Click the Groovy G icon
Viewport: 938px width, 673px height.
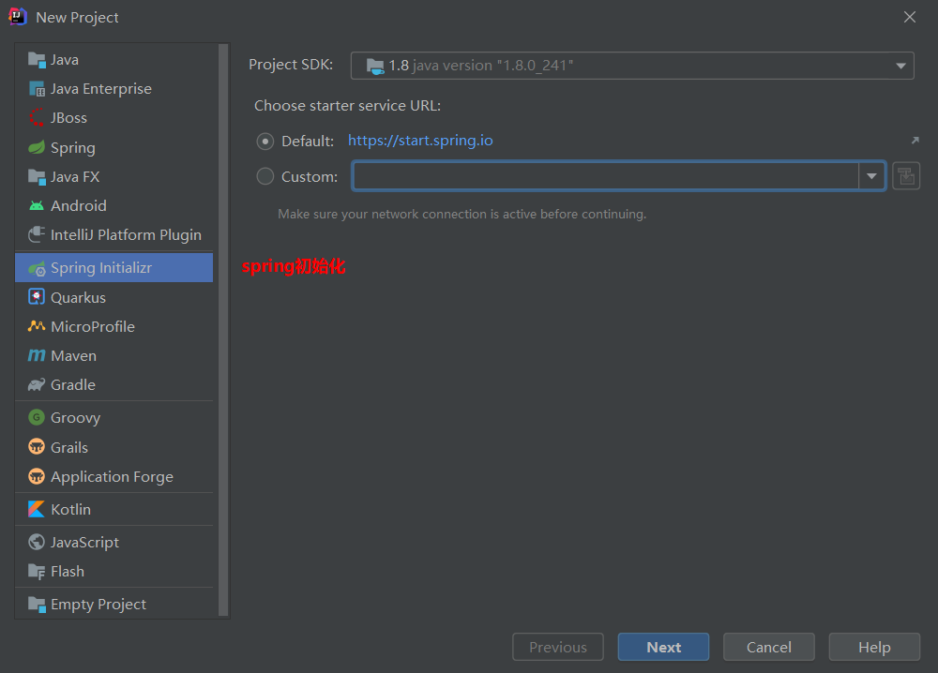click(37, 417)
